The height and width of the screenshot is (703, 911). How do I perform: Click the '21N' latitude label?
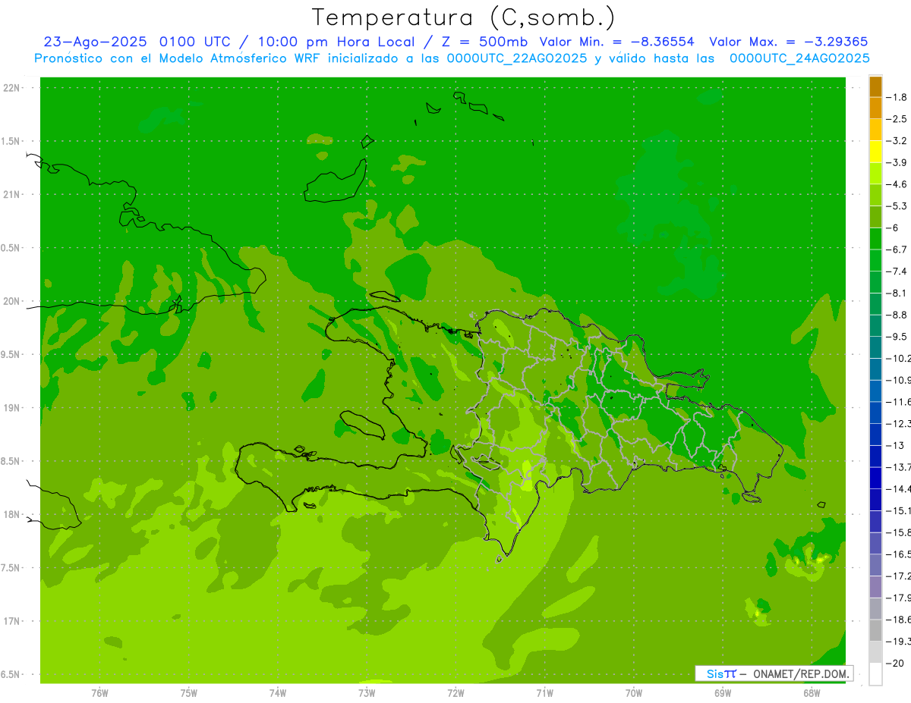(x=11, y=194)
